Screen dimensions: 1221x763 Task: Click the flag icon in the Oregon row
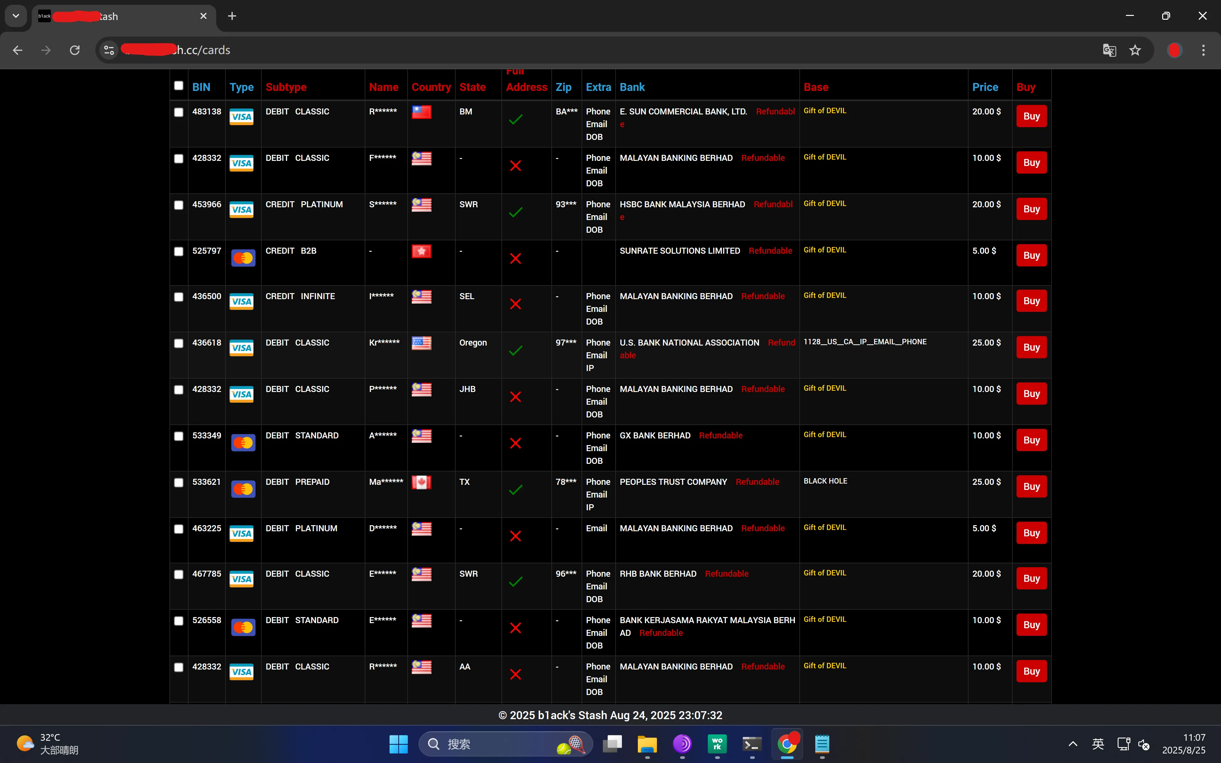(x=421, y=343)
